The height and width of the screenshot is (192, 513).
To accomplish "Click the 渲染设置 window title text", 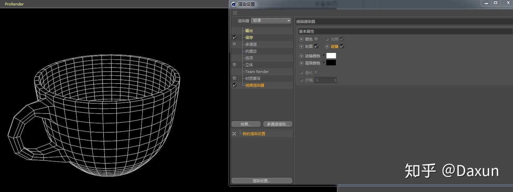I will point(246,4).
